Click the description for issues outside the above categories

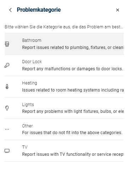click(x=72, y=133)
